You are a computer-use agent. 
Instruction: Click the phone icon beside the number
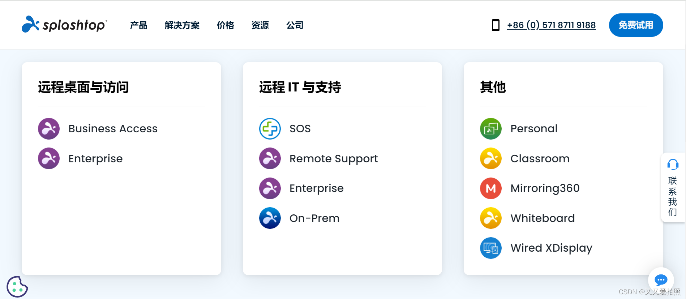click(496, 25)
